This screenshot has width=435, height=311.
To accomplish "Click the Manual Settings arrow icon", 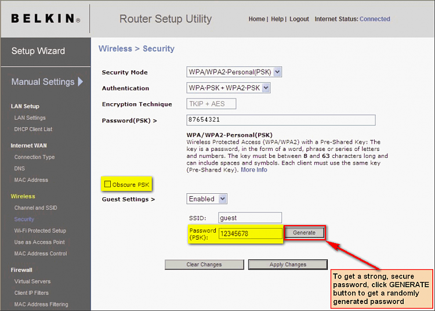I will (81, 82).
